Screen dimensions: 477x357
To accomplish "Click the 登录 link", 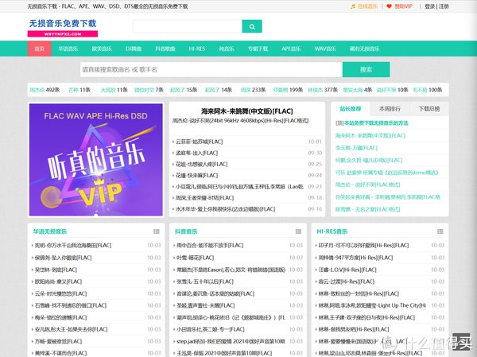I will tap(429, 6).
